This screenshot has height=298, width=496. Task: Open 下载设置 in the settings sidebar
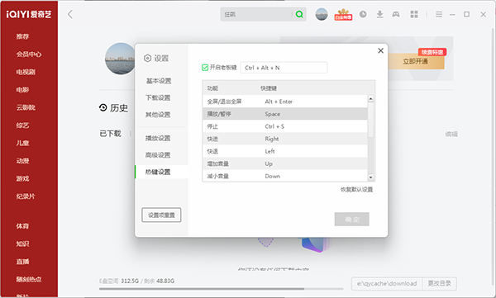pyautogui.click(x=158, y=97)
